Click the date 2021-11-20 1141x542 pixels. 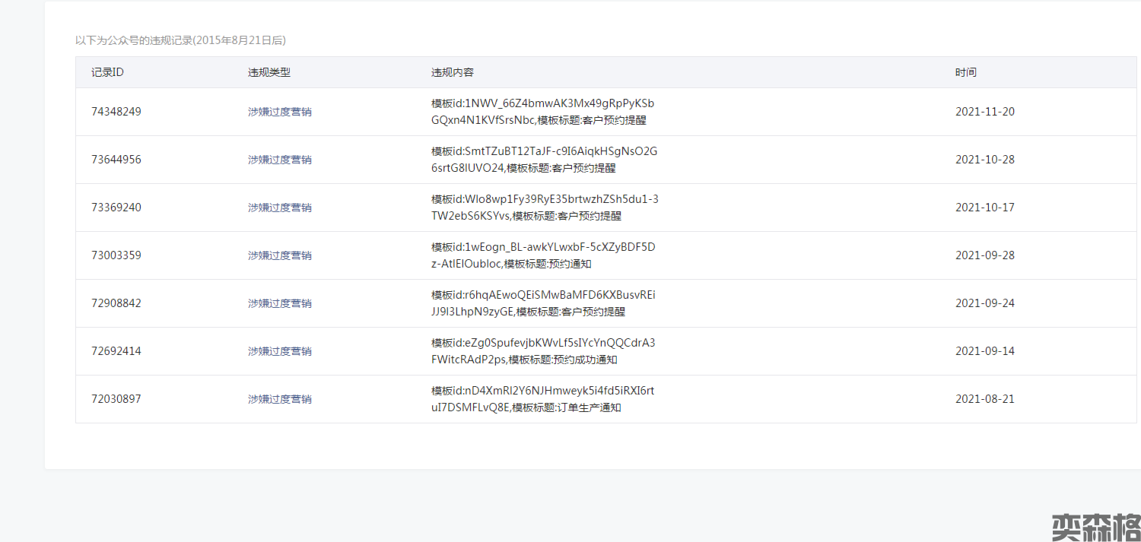point(984,112)
